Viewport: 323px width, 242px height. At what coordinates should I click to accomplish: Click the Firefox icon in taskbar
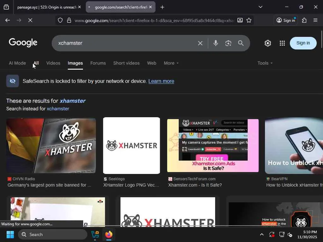[x=109, y=234]
